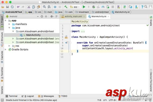Viewport: 153px width, 102px height.
Task: Toggle the Gradle tool window
Action: [x=151, y=21]
